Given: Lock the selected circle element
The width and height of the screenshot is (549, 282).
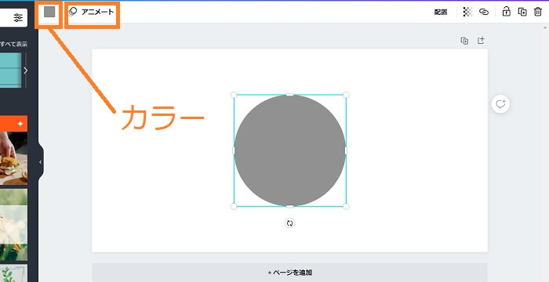Looking at the screenshot, I should (x=507, y=12).
